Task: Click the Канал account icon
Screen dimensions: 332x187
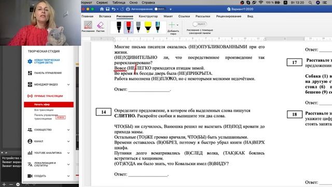Action: tap(30, 141)
